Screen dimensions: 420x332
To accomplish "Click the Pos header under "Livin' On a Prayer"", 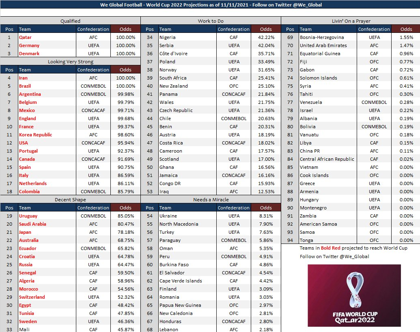I will (290, 29).
